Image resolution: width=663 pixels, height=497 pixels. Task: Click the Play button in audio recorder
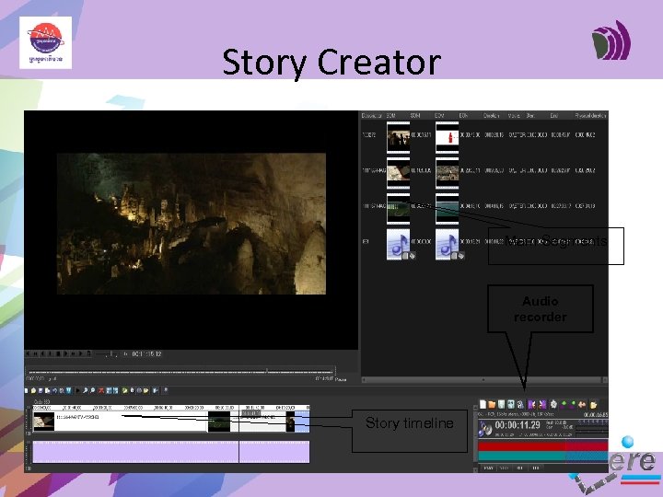(488, 468)
